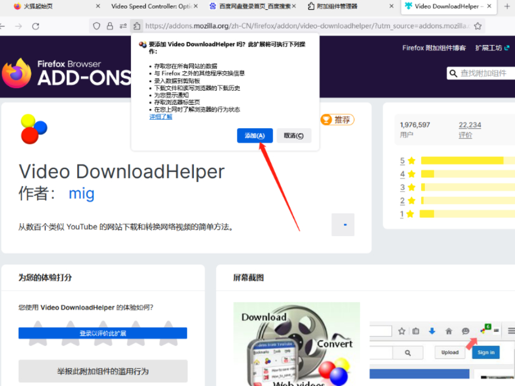Open the 详细了解 link in permission dialog
This screenshot has width=515, height=386.
(x=161, y=117)
